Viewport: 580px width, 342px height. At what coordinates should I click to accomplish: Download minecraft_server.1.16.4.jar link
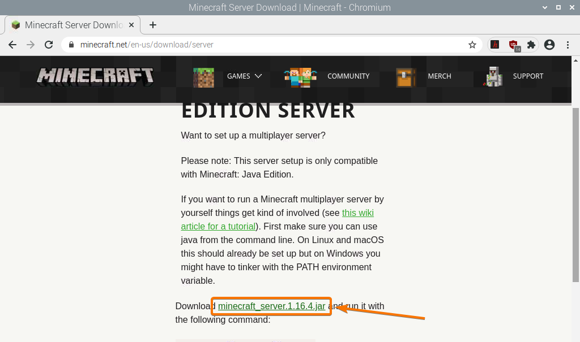(271, 306)
